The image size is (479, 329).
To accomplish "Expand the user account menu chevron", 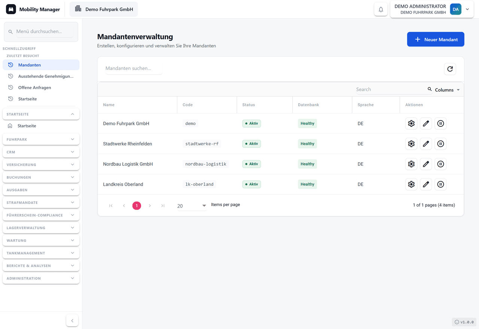I will tap(467, 9).
